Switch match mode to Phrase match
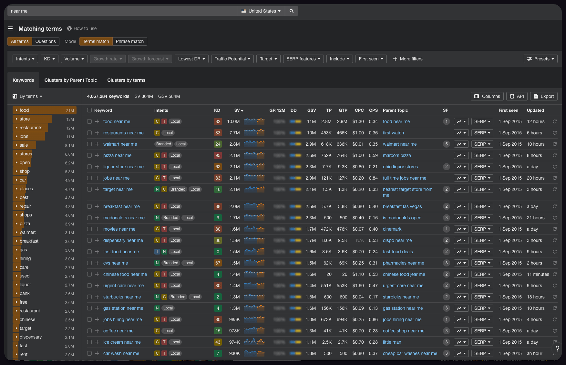The image size is (566, 365). click(129, 41)
